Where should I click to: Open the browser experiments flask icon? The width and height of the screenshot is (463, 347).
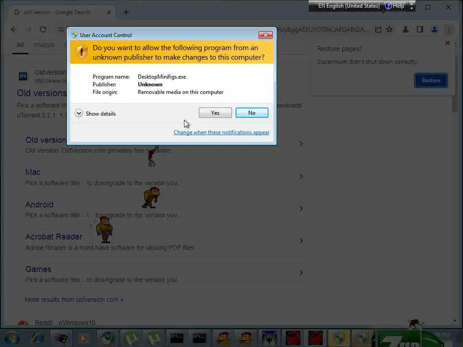tap(406, 29)
